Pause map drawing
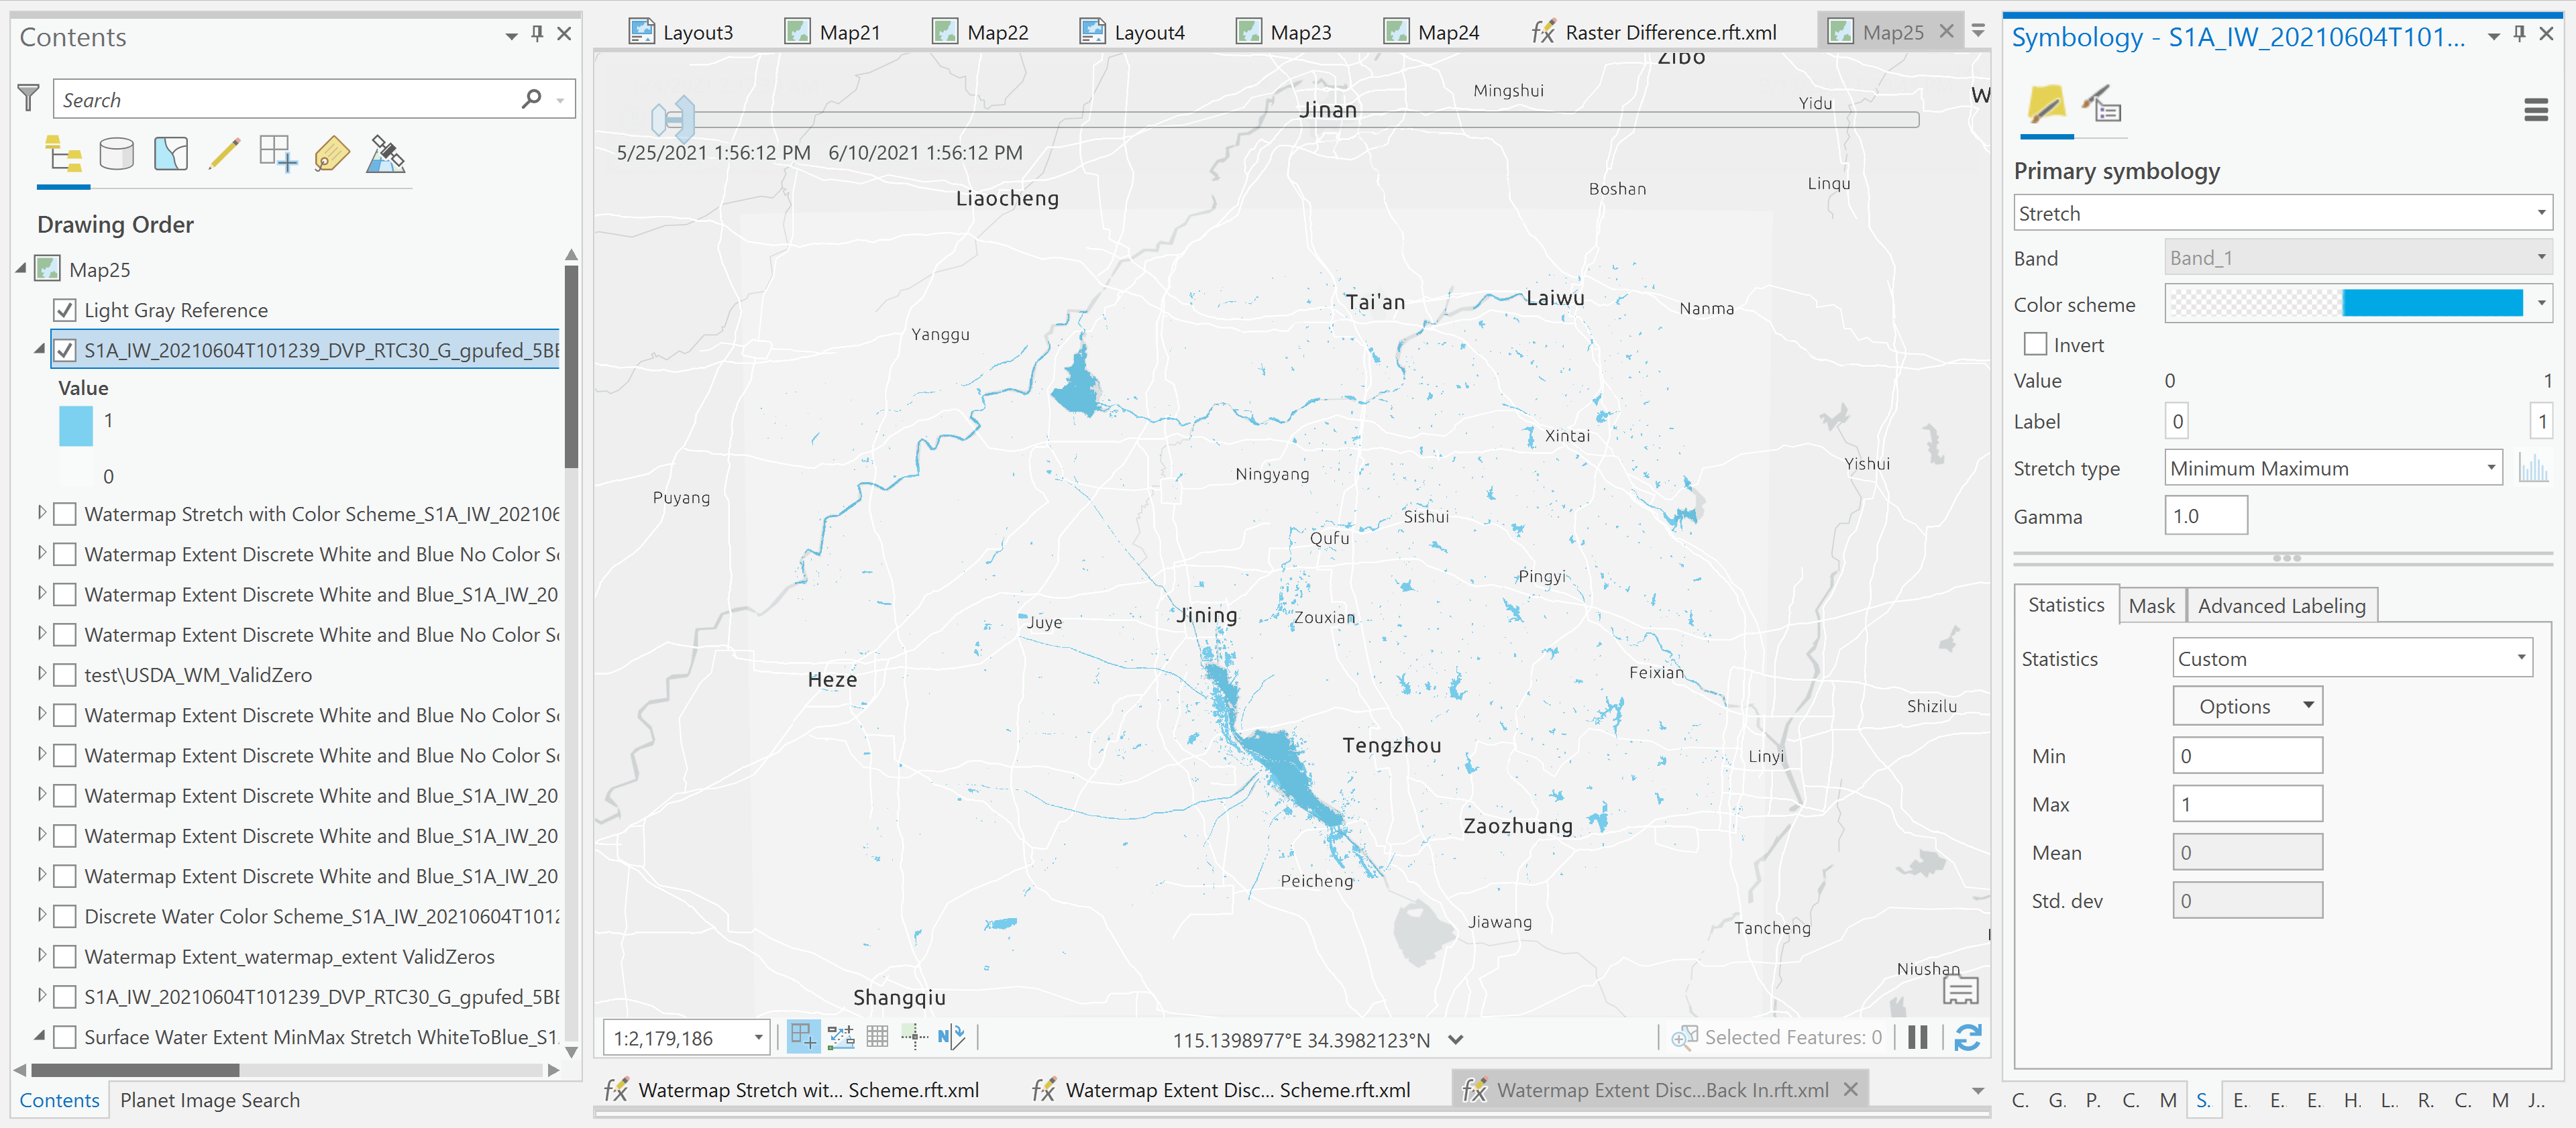 pos(1917,1038)
